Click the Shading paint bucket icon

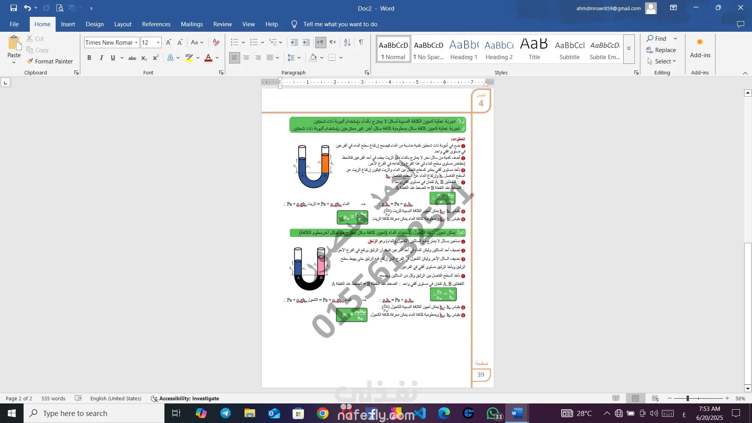click(313, 58)
